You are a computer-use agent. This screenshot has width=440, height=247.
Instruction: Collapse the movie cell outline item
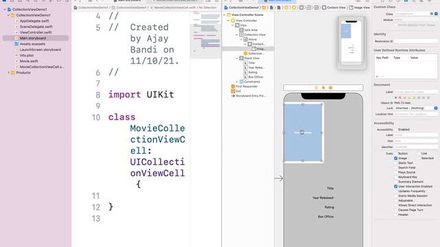(x=241, y=40)
